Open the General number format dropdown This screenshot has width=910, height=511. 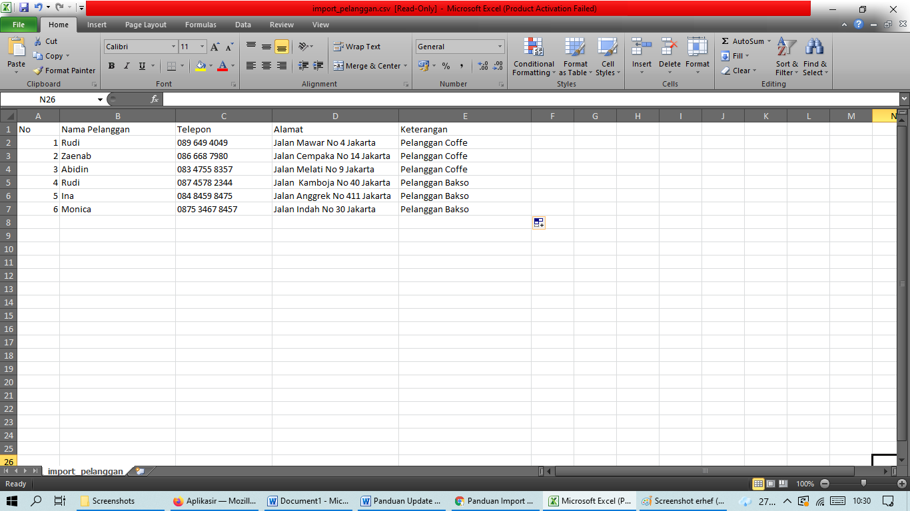point(500,47)
